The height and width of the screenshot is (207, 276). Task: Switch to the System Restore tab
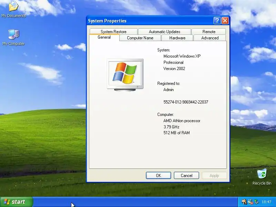click(114, 32)
